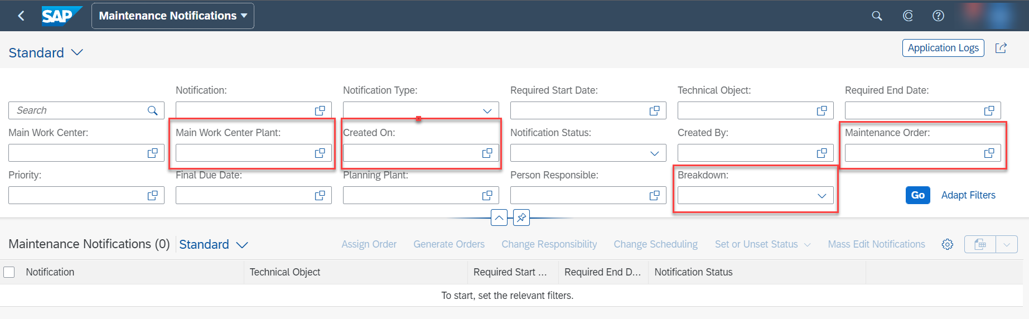Collapse the filter header with up chevron

coord(499,217)
